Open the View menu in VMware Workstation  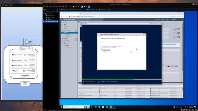click(x=50, y=7)
